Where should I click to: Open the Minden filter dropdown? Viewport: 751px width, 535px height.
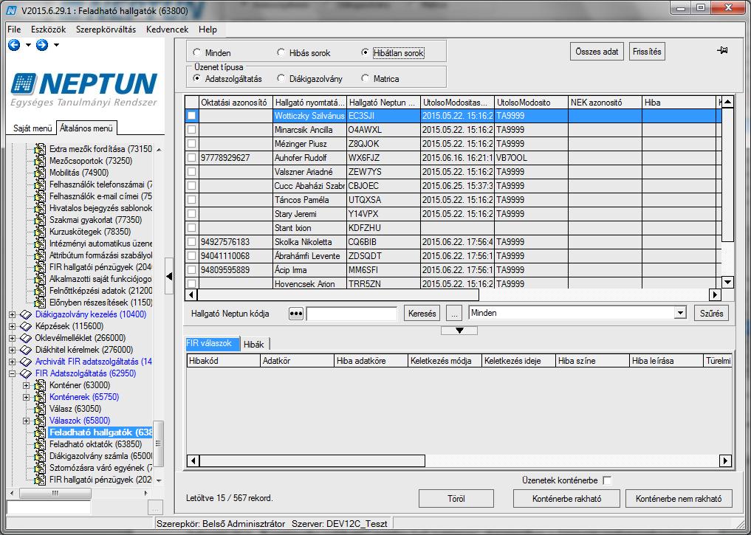click(680, 313)
